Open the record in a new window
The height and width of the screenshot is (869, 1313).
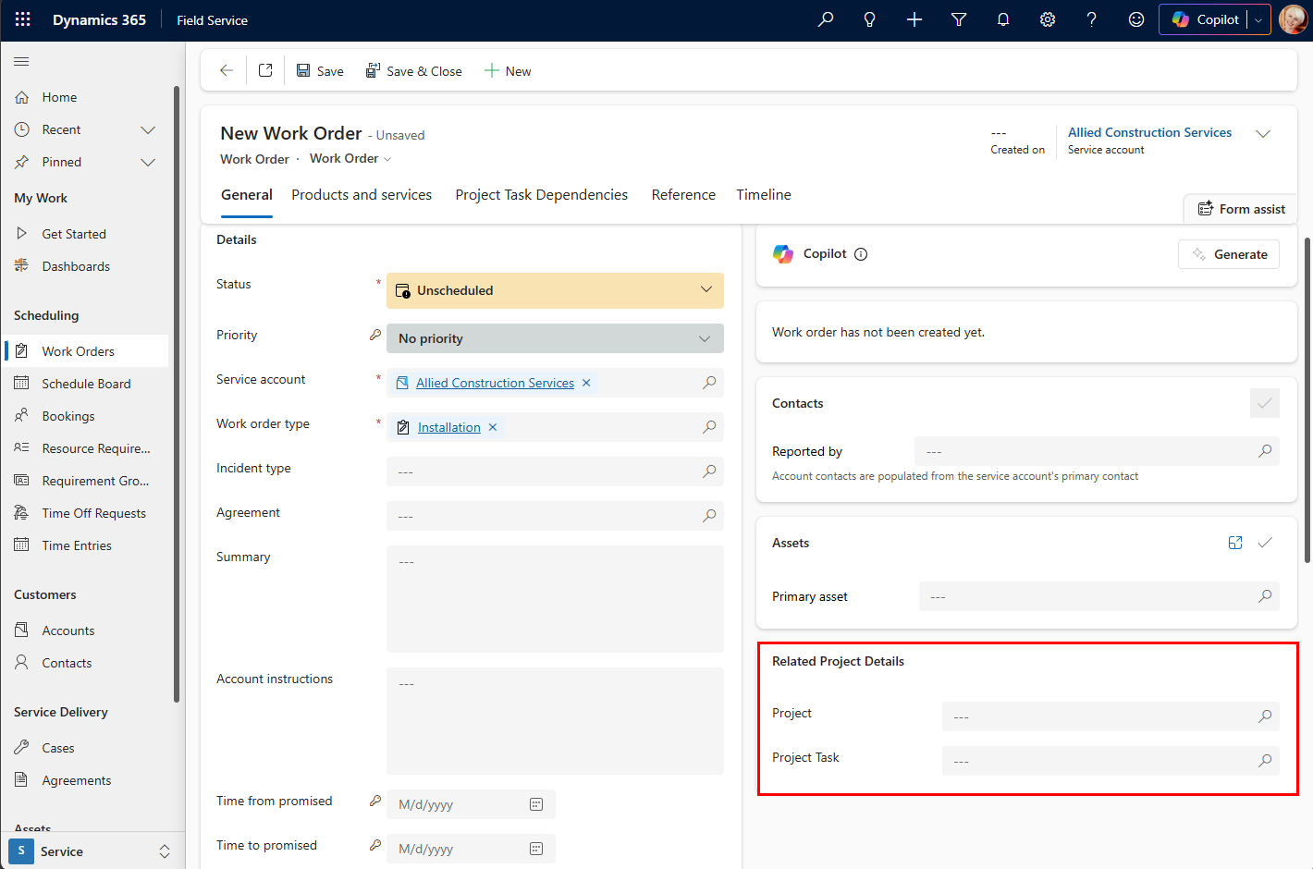tap(265, 70)
